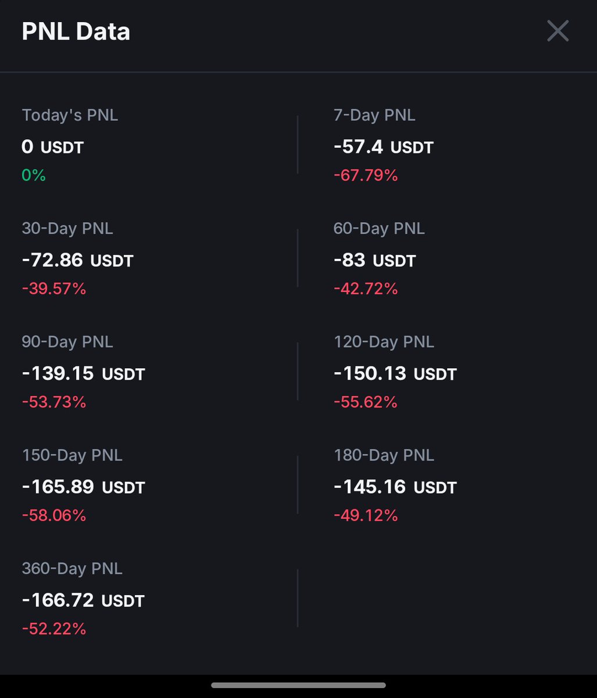Tap the -55.62% loss percentage
The width and height of the screenshot is (597, 698).
click(x=366, y=402)
